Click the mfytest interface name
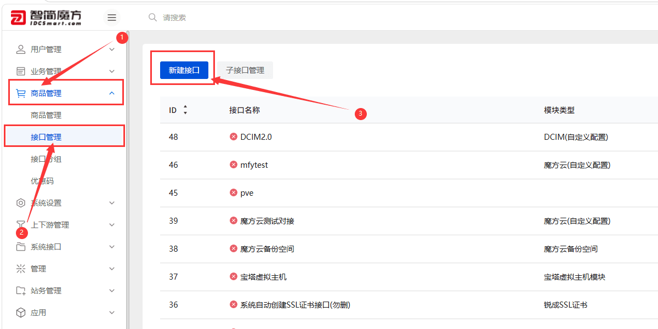The height and width of the screenshot is (329, 658). tap(254, 165)
